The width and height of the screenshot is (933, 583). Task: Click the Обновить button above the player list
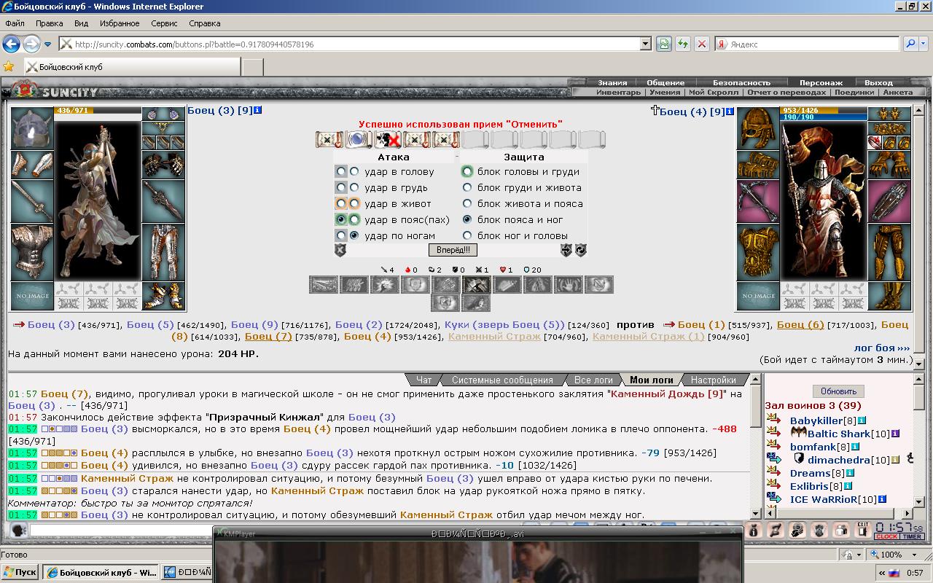(x=838, y=391)
